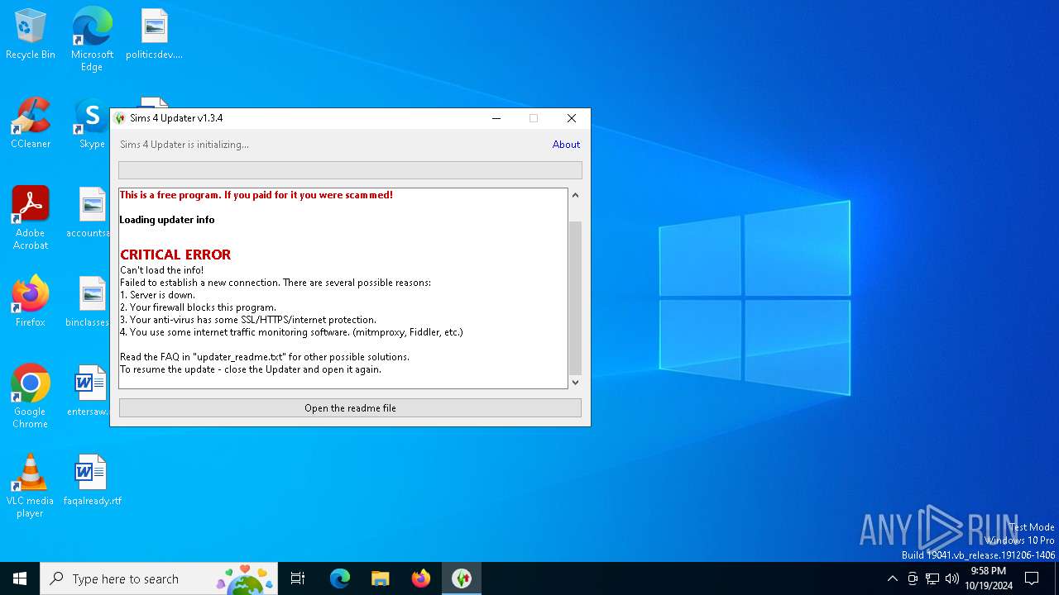Image resolution: width=1059 pixels, height=595 pixels.
Task: Open the About link in the updater
Action: (566, 145)
